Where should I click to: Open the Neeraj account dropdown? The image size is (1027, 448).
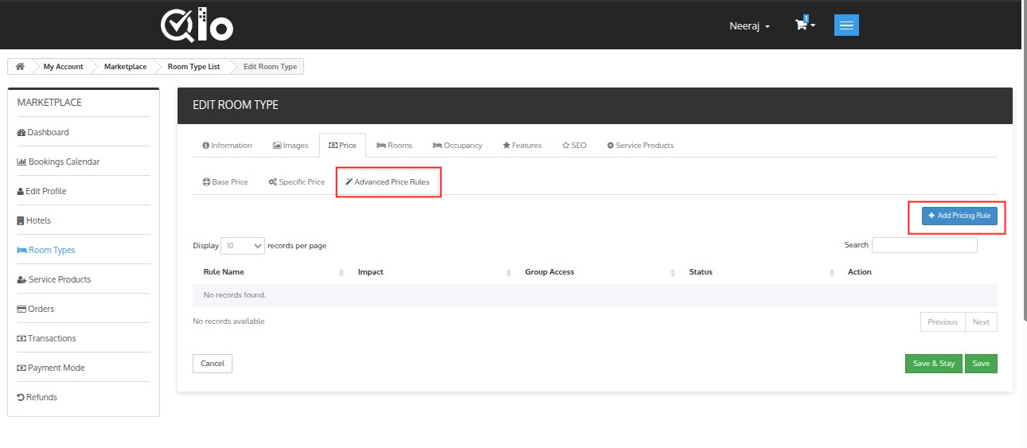[750, 26]
